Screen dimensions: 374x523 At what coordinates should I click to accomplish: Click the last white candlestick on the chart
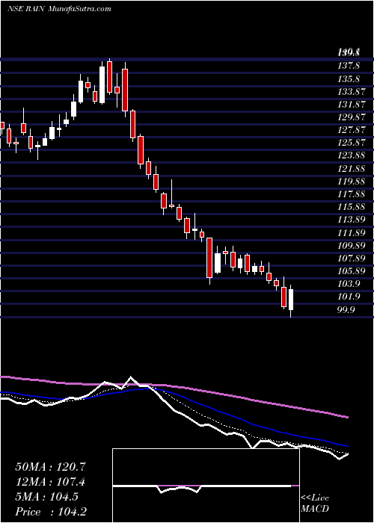click(x=291, y=300)
